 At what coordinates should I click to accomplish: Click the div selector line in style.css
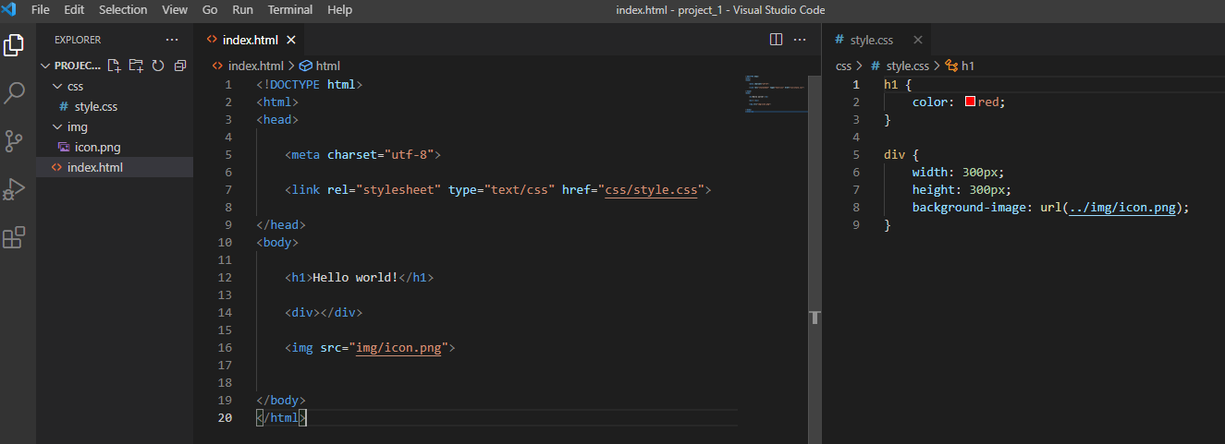tap(901, 154)
